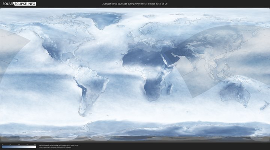Screen dimensions: 270x150
Task: Click the world cloud coverage map image
Action: coord(135,75)
